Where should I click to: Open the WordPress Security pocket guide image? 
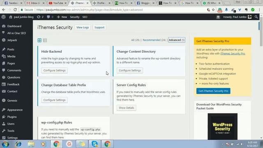[223, 127]
